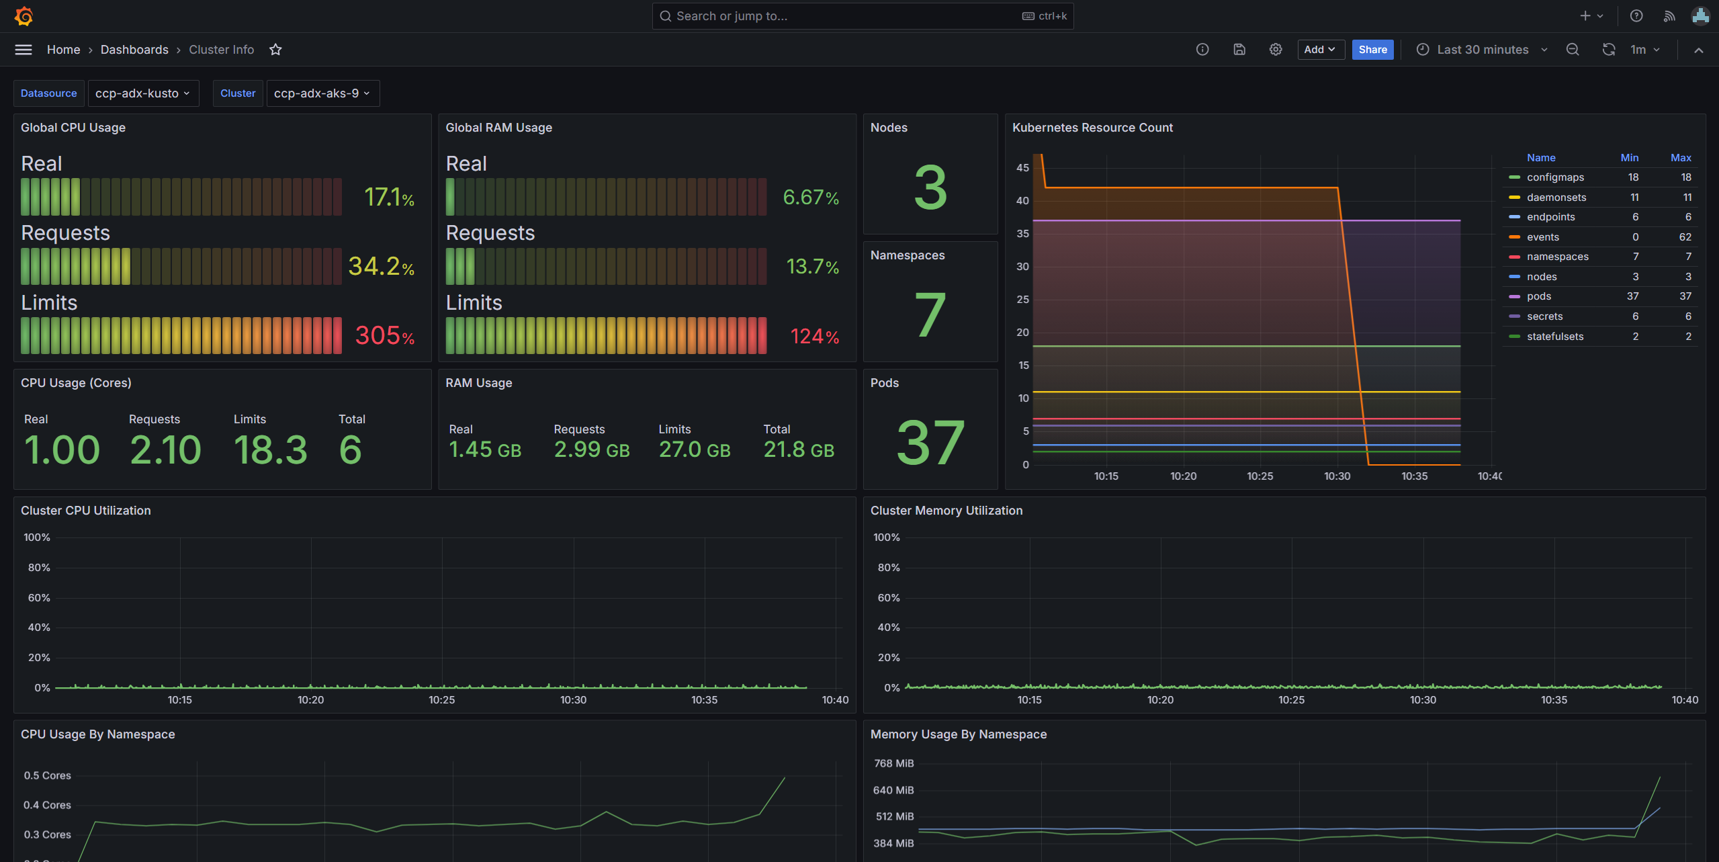This screenshot has width=1719, height=862.
Task: Open the Add dropdown
Action: 1321,50
